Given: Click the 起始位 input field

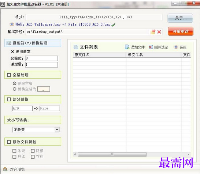Looking at the screenshot, I should tap(41, 58).
